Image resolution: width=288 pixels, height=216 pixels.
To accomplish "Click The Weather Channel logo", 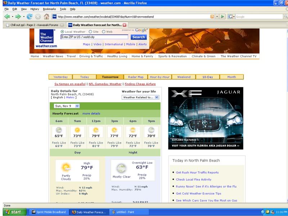I will pos(46,37).
